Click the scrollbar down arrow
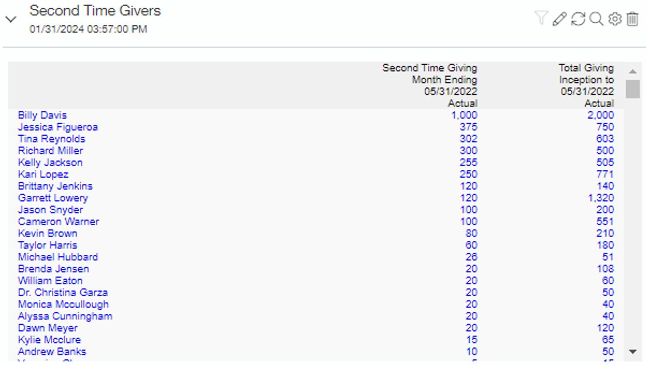Screen dimensions: 647x365 [633, 351]
